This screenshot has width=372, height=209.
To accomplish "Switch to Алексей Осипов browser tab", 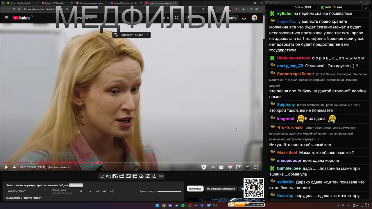I will point(126,3).
